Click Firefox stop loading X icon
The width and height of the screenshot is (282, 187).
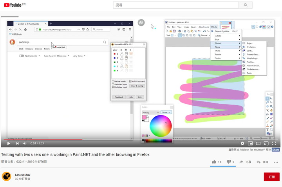[20, 29]
